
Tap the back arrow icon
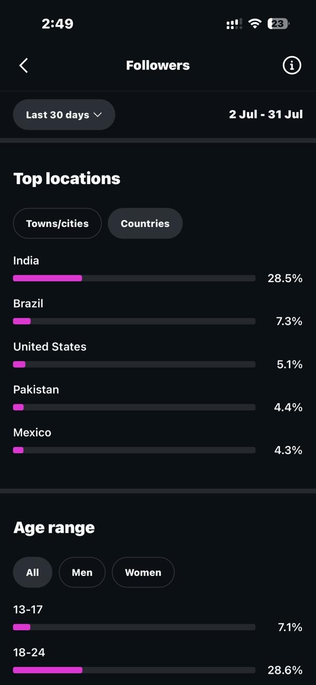pyautogui.click(x=24, y=65)
